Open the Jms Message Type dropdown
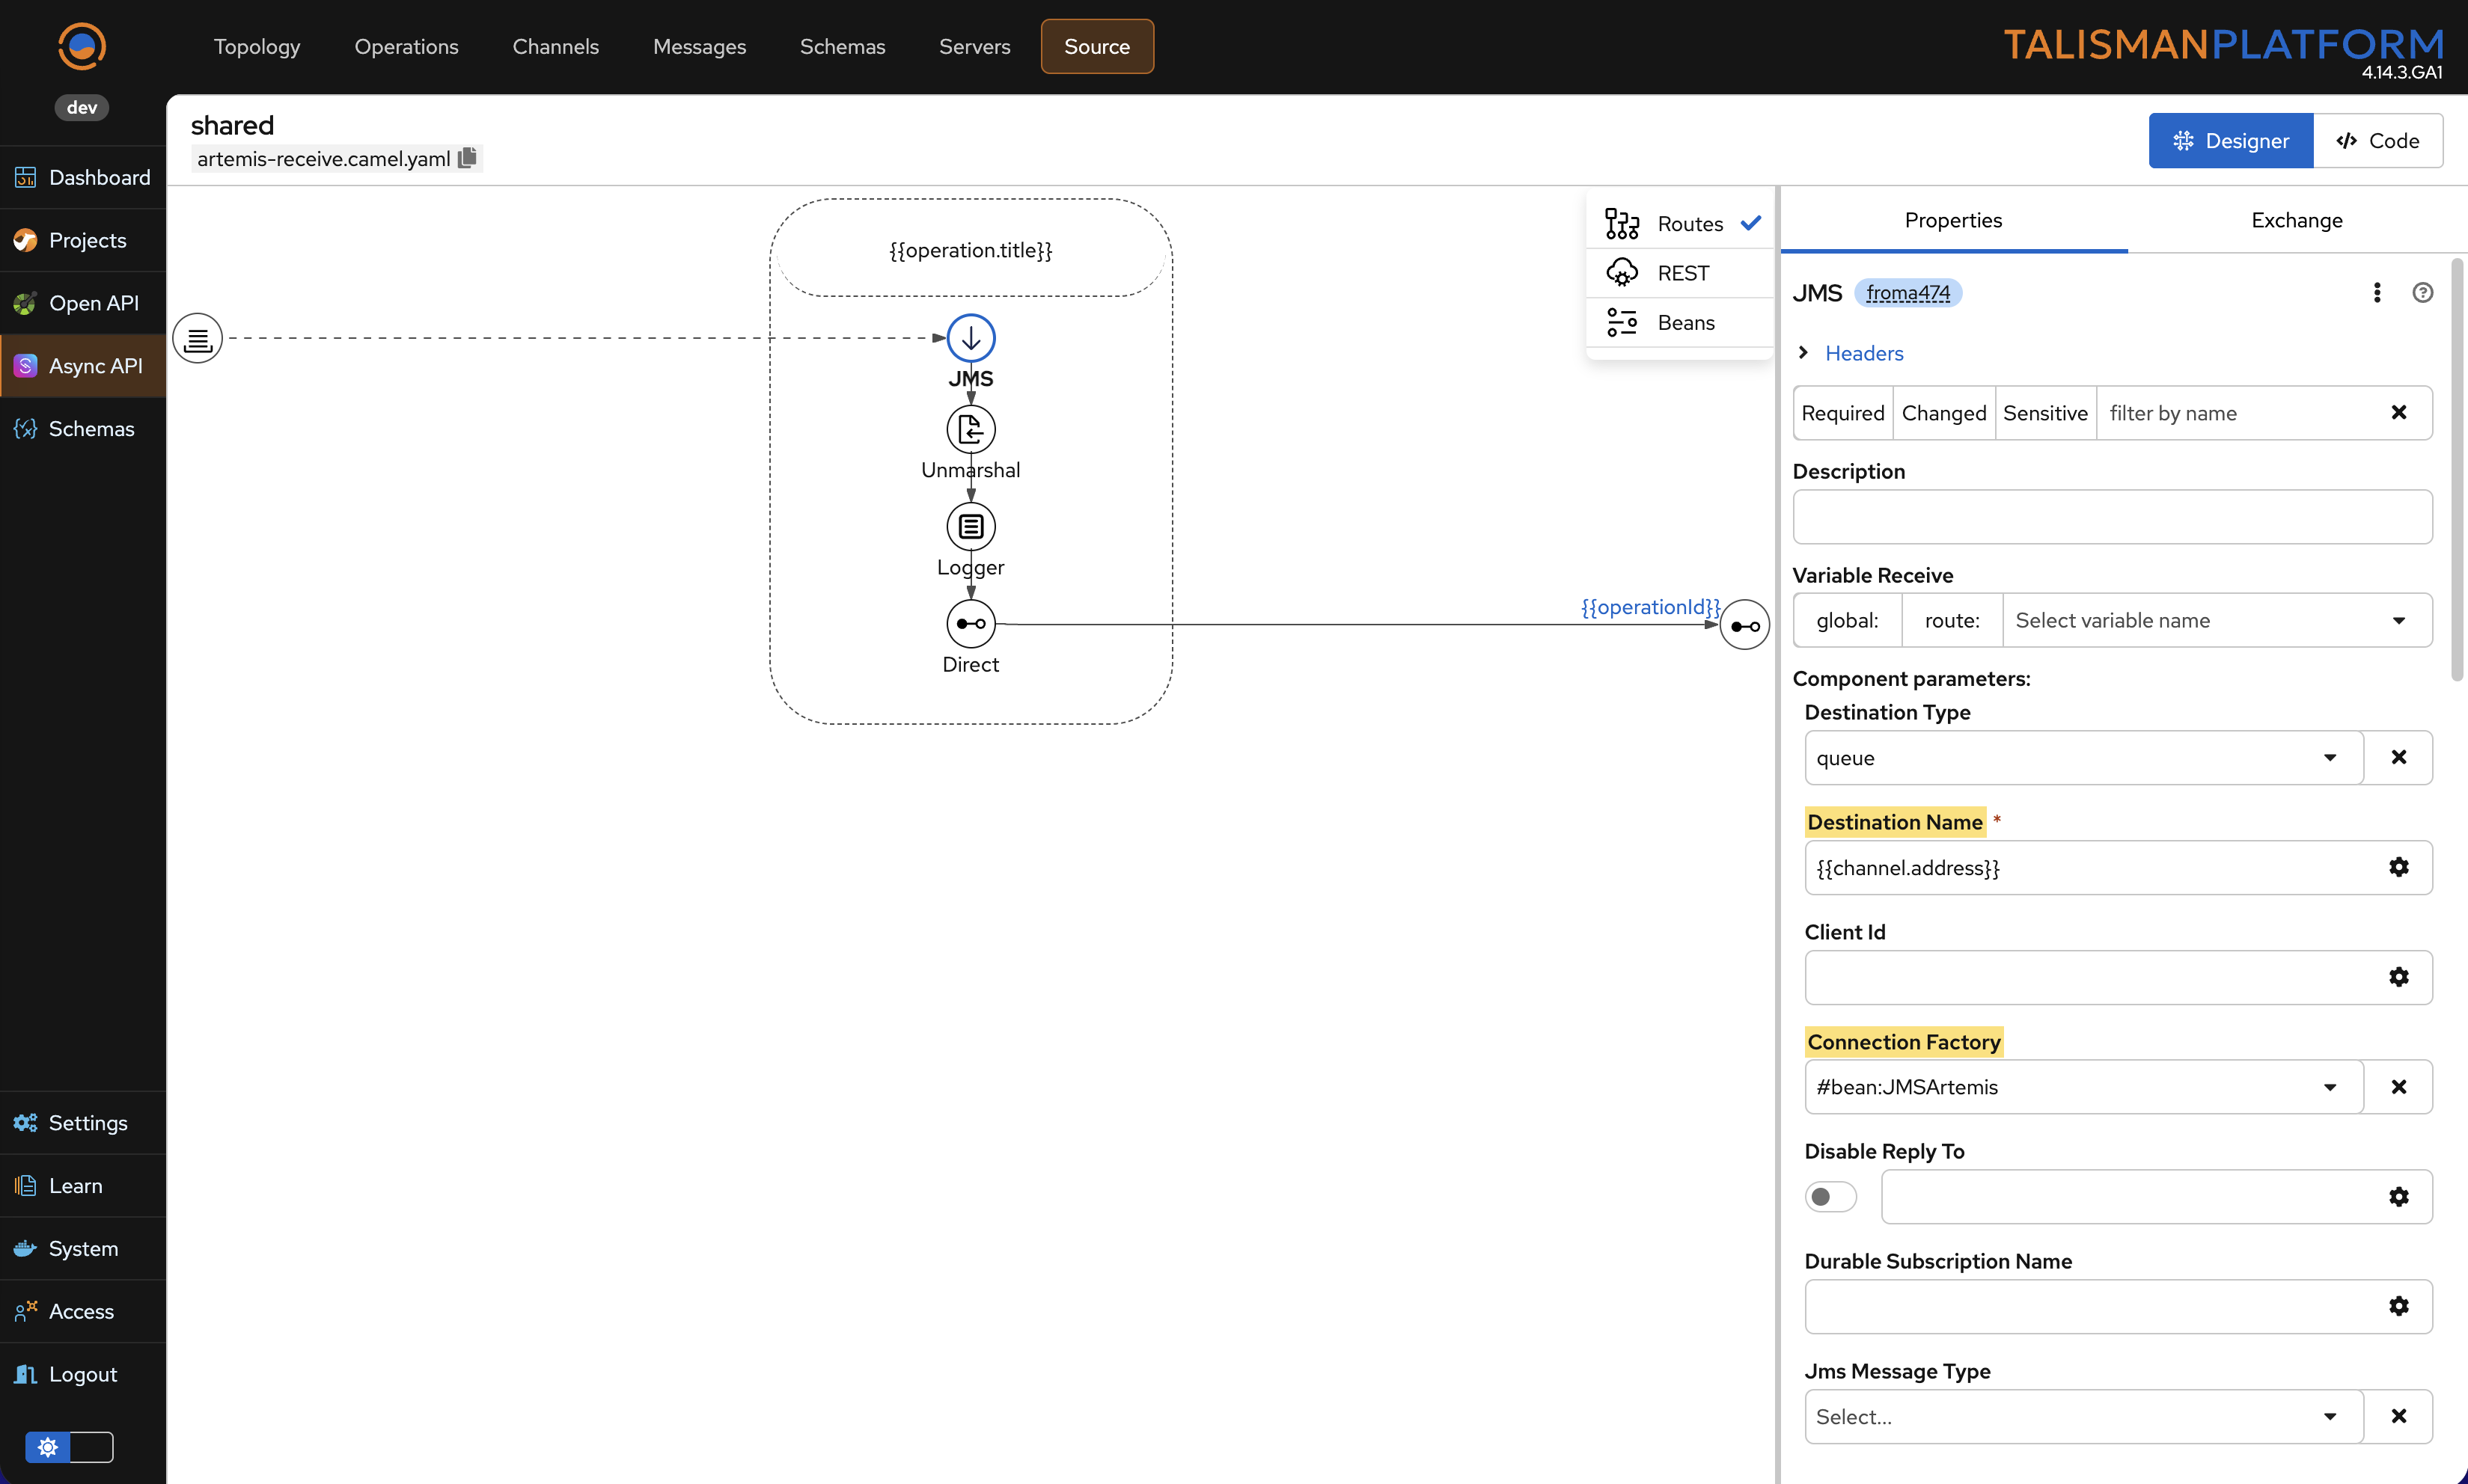This screenshot has width=2468, height=1484. tap(2083, 1417)
